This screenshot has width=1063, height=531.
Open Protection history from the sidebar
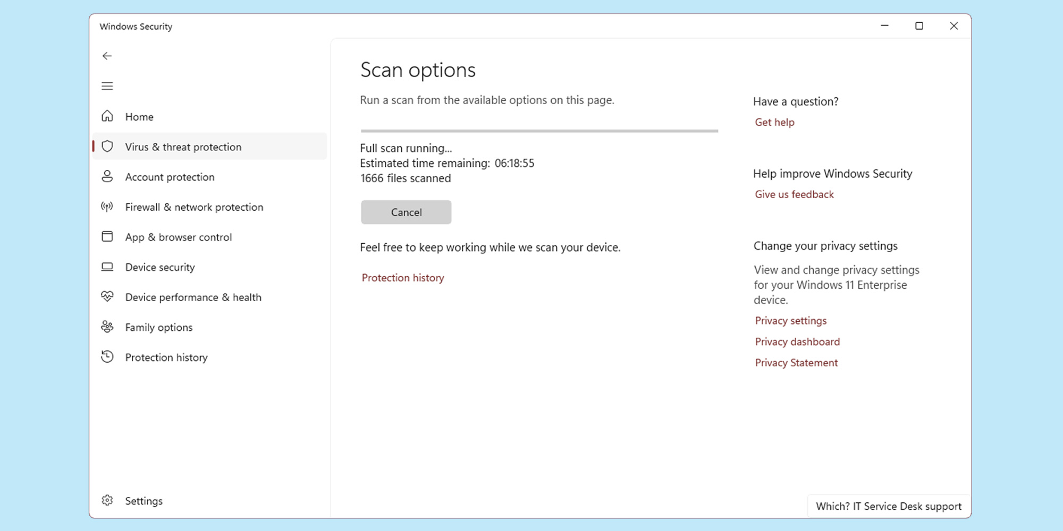[166, 357]
